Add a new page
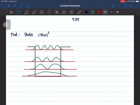Screen dimensions: 140x105 tap(125, 6)
